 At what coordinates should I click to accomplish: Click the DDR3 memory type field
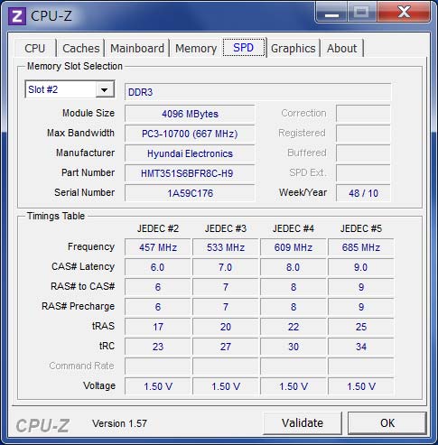[258, 92]
